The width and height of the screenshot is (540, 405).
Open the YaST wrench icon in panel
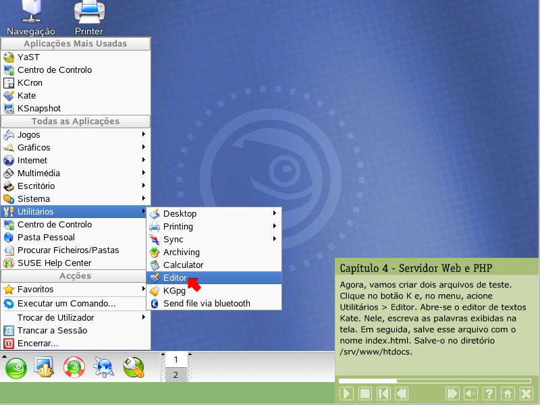click(x=133, y=367)
